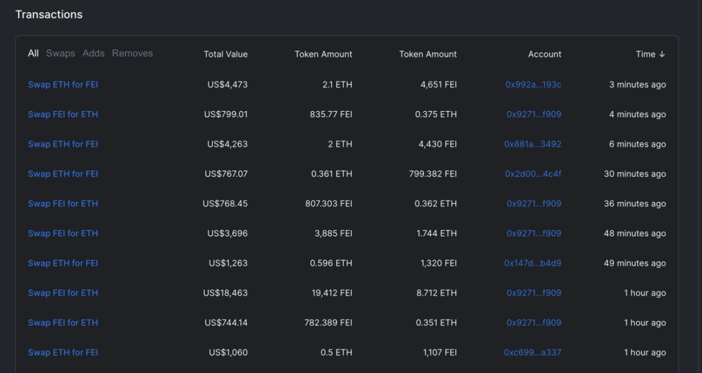The image size is (702, 373).
Task: Sort by Account column header
Action: pos(544,54)
